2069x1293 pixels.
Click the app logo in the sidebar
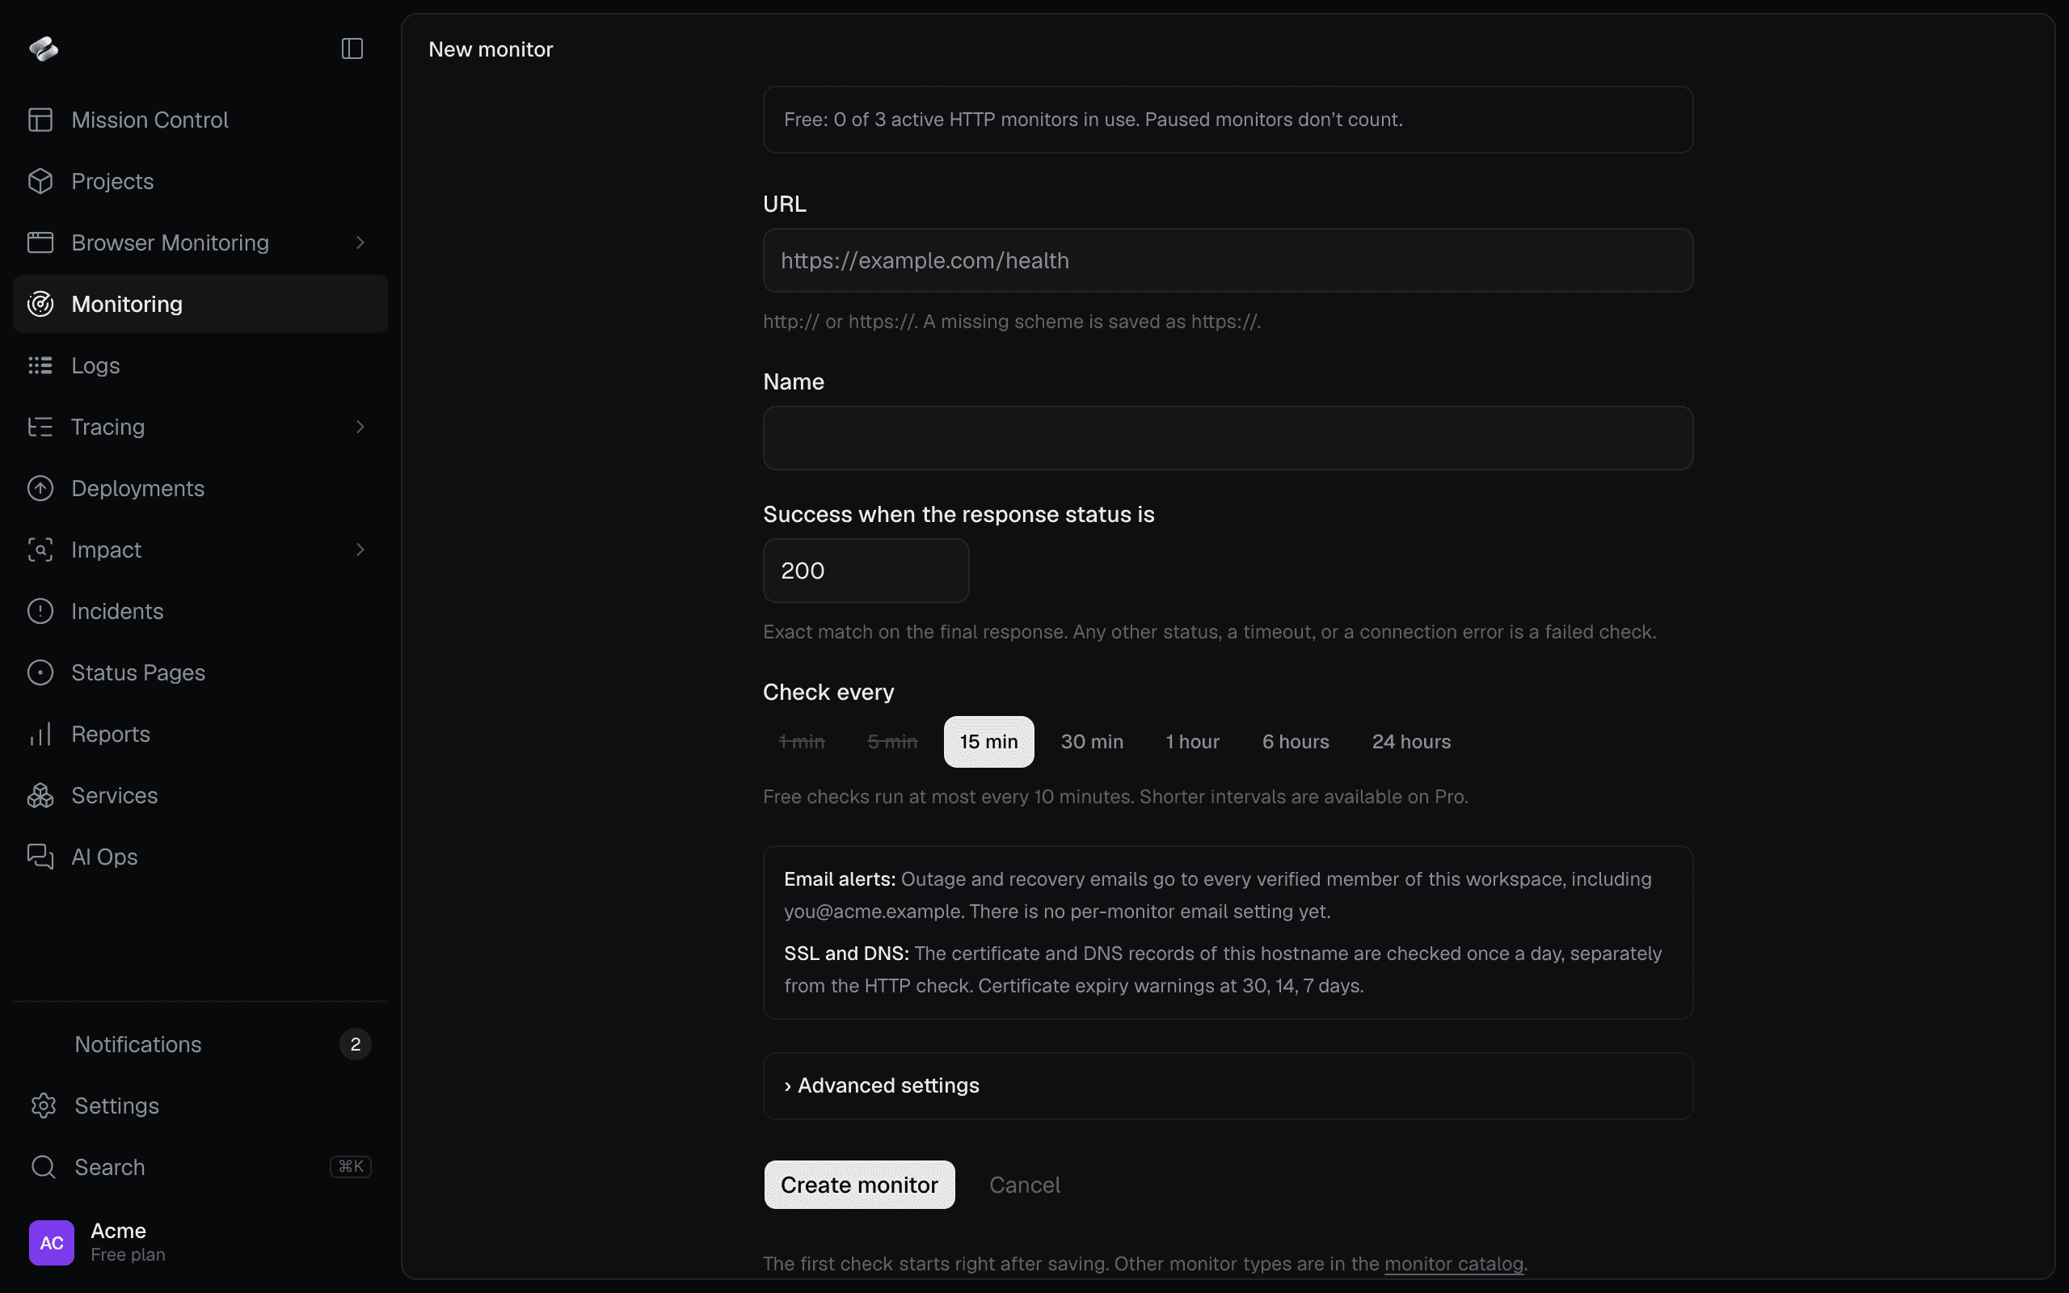[44, 48]
